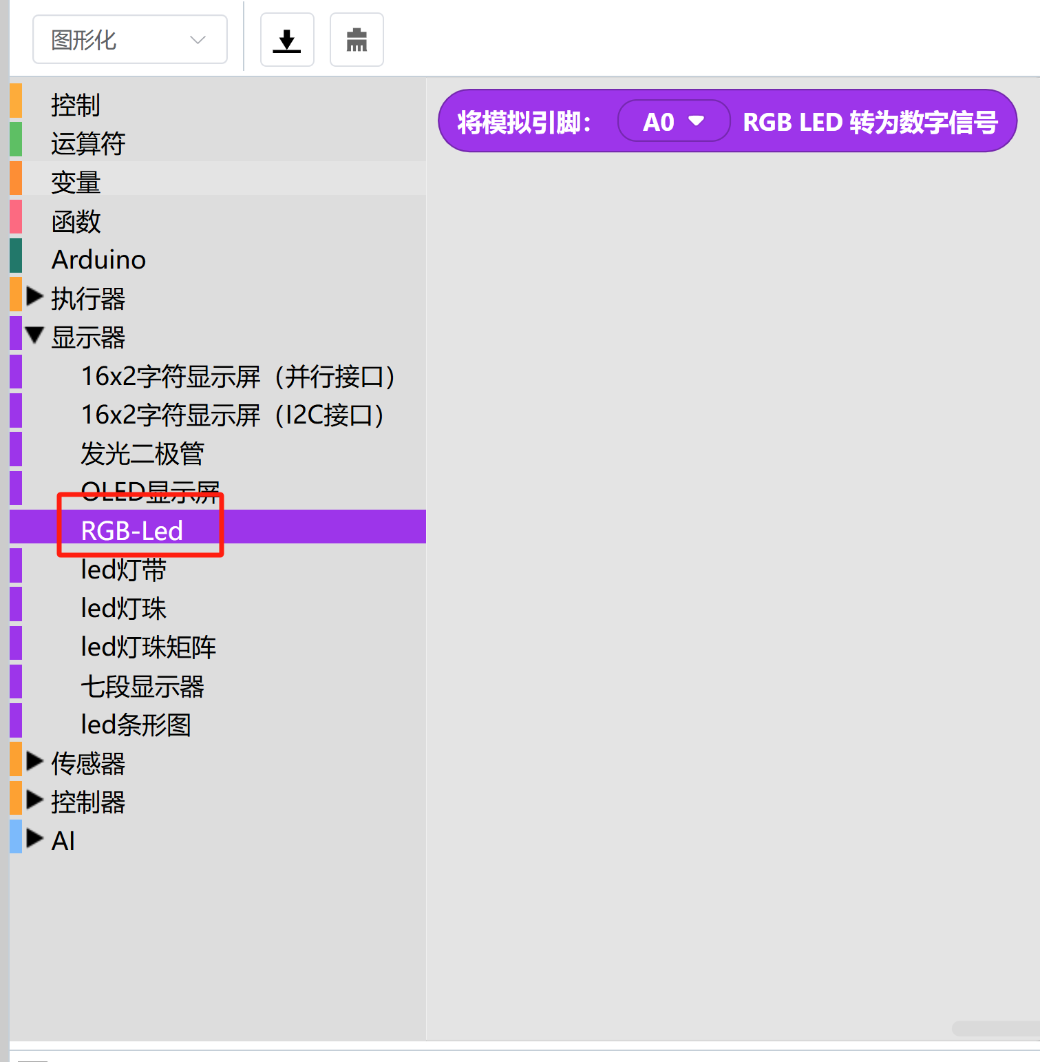Collapse the 显示器 category

[x=34, y=336]
